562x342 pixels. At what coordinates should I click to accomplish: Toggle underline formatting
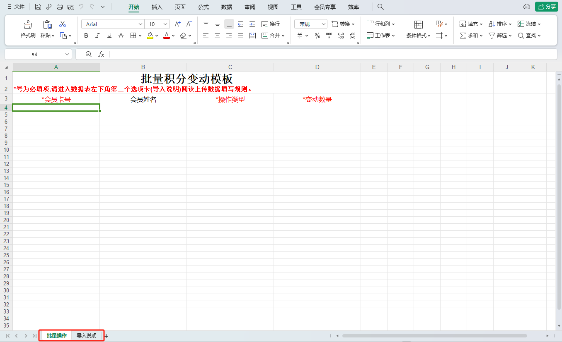pyautogui.click(x=109, y=36)
